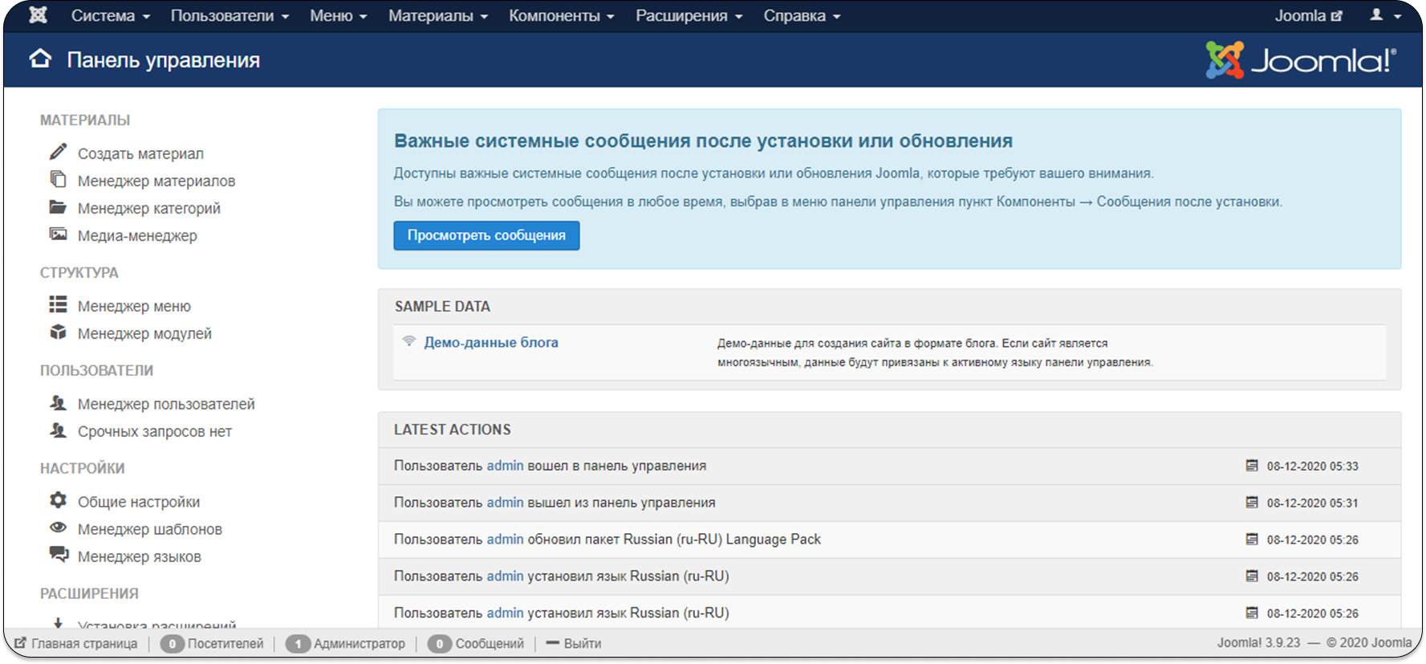The width and height of the screenshot is (1426, 664).
Task: Open the Материалы menu
Action: [437, 15]
